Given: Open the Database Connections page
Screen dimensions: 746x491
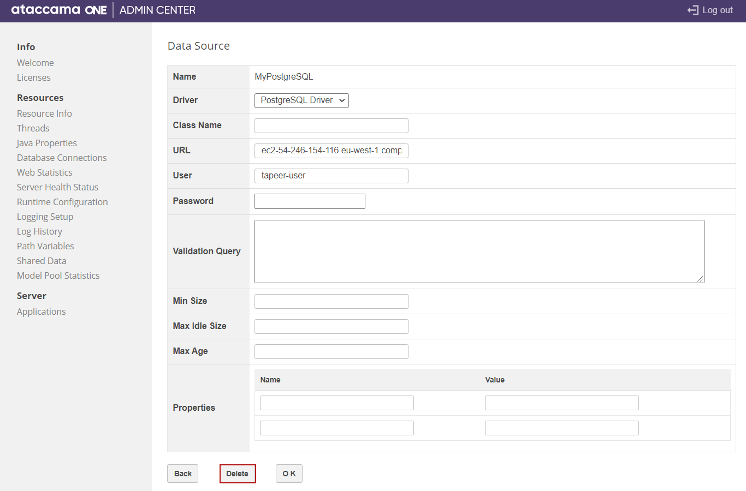Looking at the screenshot, I should point(61,157).
